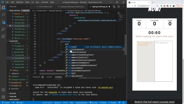Open package.json in the file tree

pyautogui.click(x=16, y=83)
